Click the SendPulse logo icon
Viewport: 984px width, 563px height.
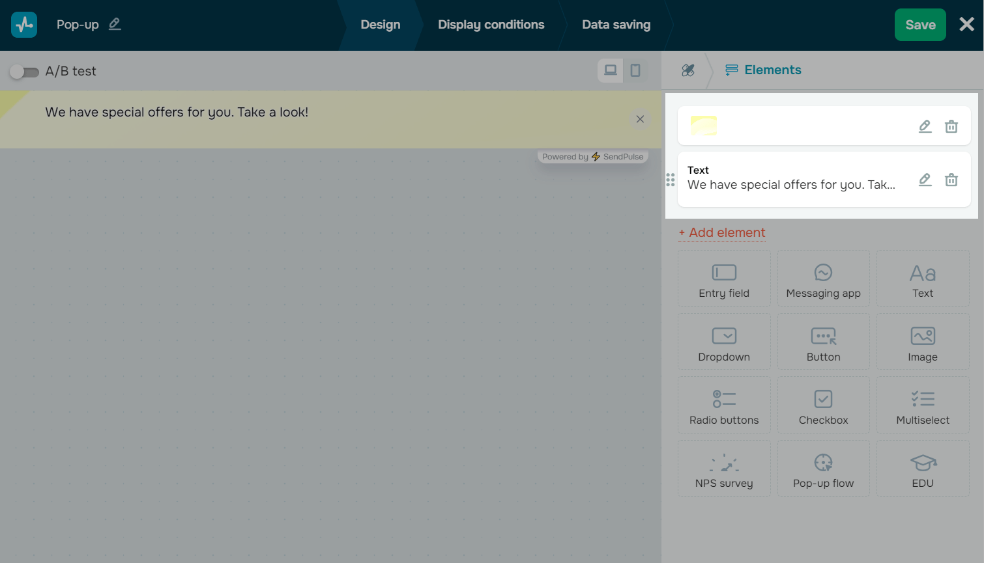(24, 25)
